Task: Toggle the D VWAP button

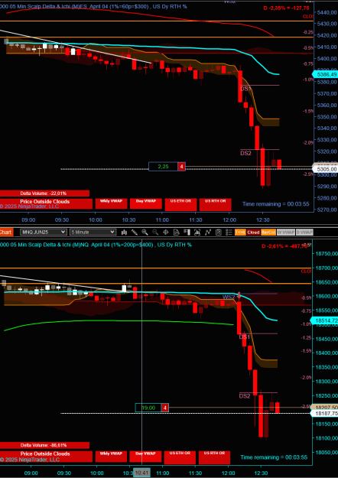Action: click(305, 232)
